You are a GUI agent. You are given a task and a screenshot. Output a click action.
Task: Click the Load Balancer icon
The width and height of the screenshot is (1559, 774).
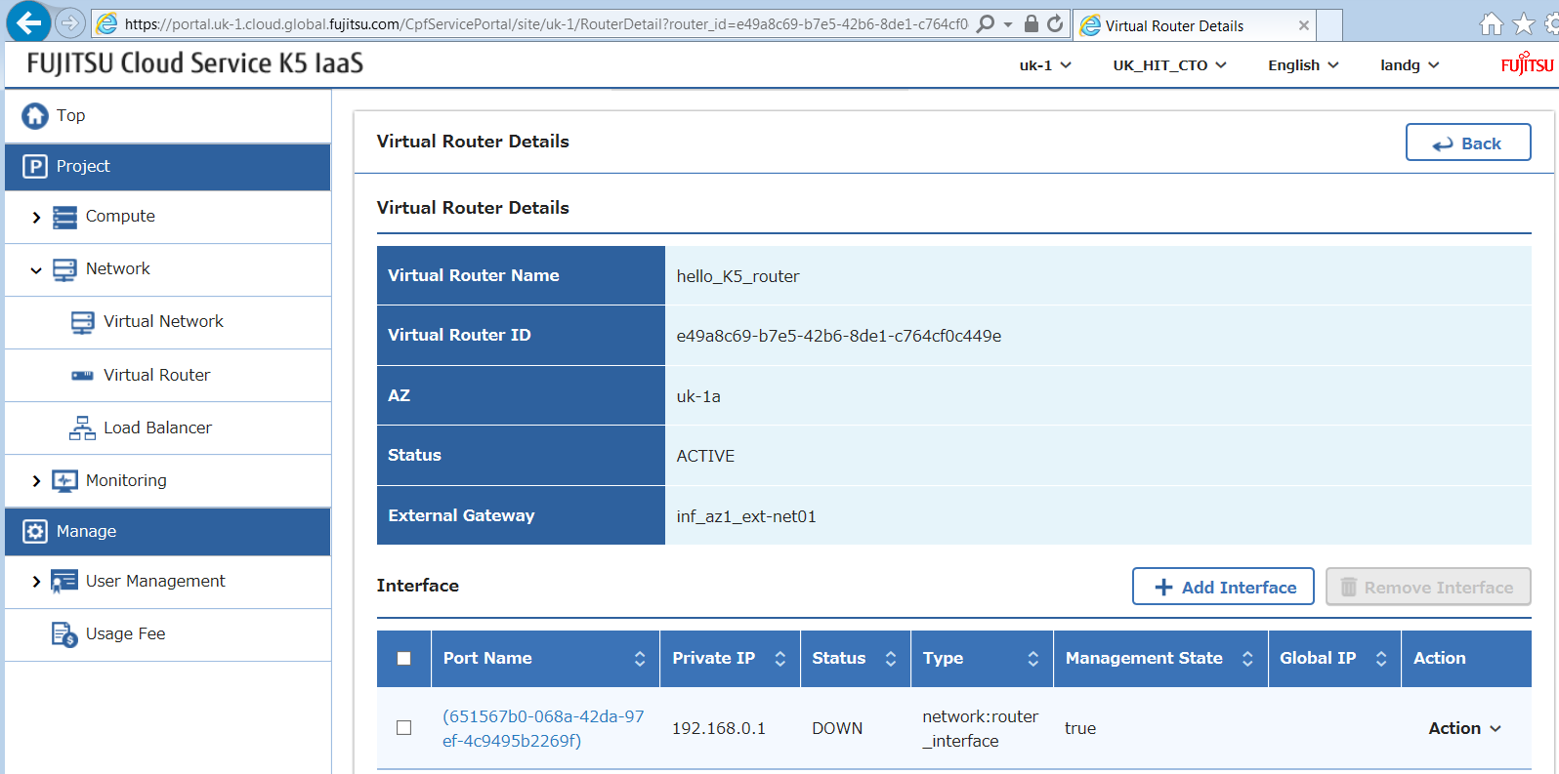click(83, 428)
